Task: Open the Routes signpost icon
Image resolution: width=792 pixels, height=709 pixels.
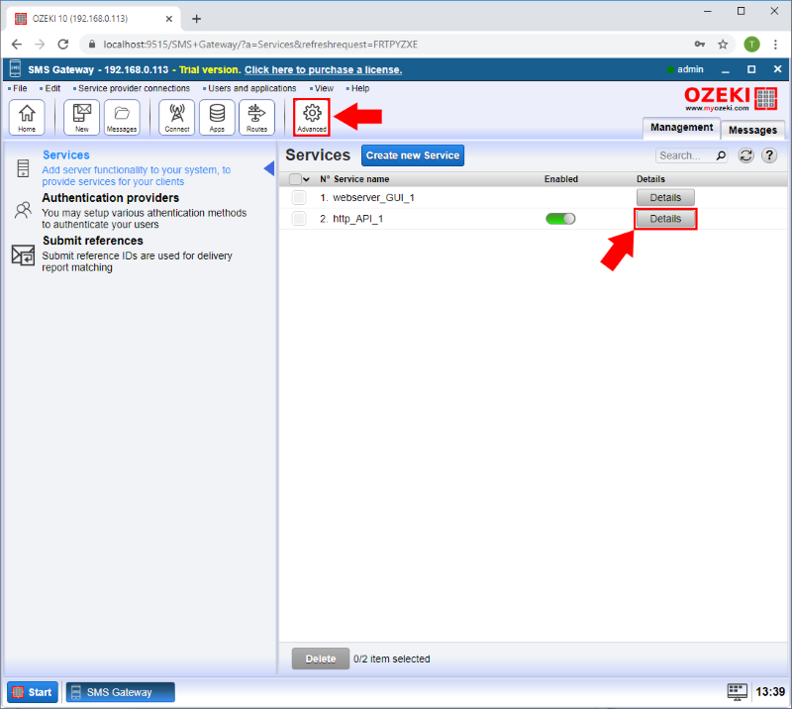Action: [256, 117]
